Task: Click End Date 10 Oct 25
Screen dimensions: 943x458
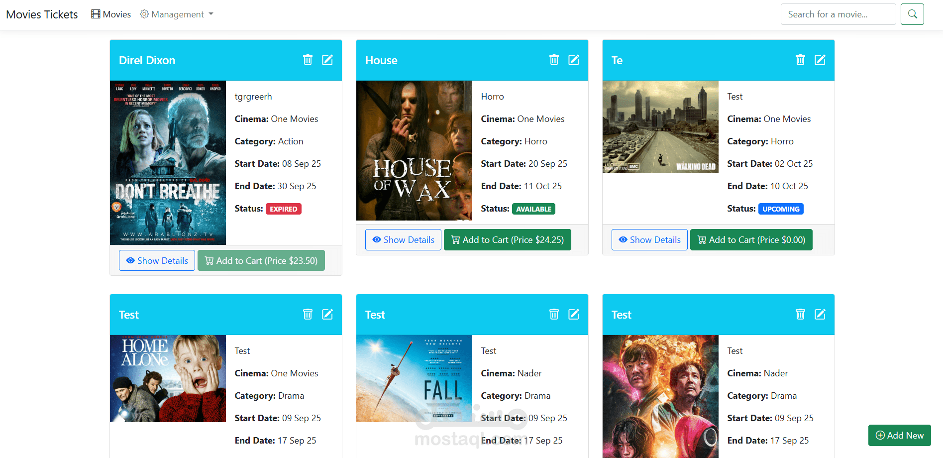Action: point(767,186)
